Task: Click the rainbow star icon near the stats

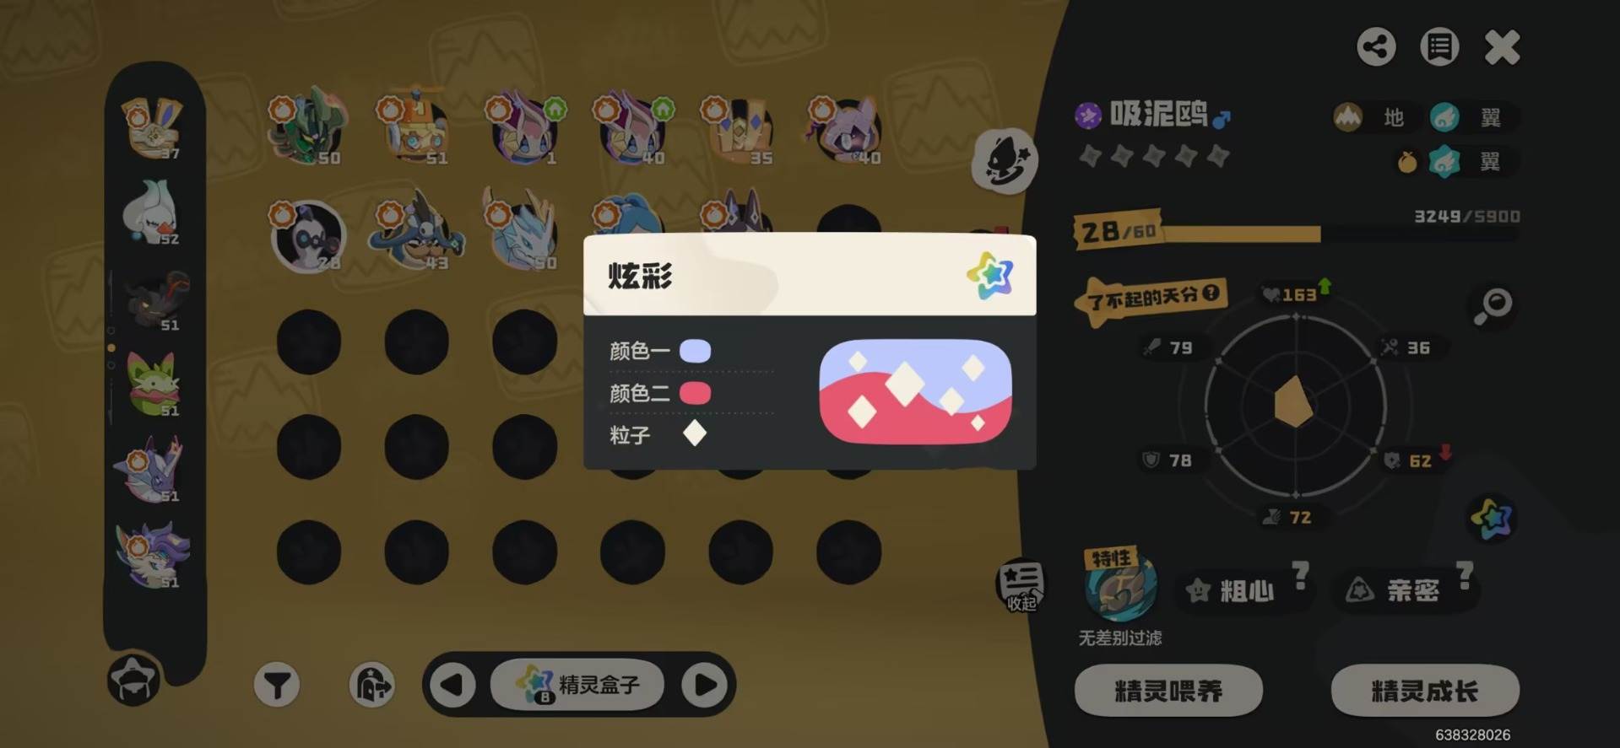Action: pyautogui.click(x=1492, y=519)
